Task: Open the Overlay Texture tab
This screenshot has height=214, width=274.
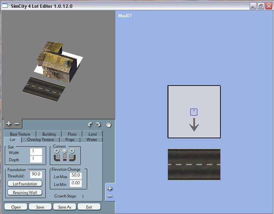Action: tap(41, 140)
